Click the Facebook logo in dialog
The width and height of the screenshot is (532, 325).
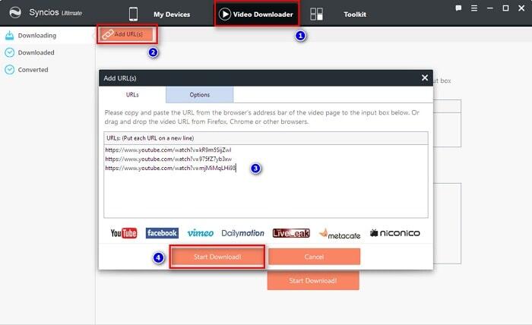[x=162, y=233]
